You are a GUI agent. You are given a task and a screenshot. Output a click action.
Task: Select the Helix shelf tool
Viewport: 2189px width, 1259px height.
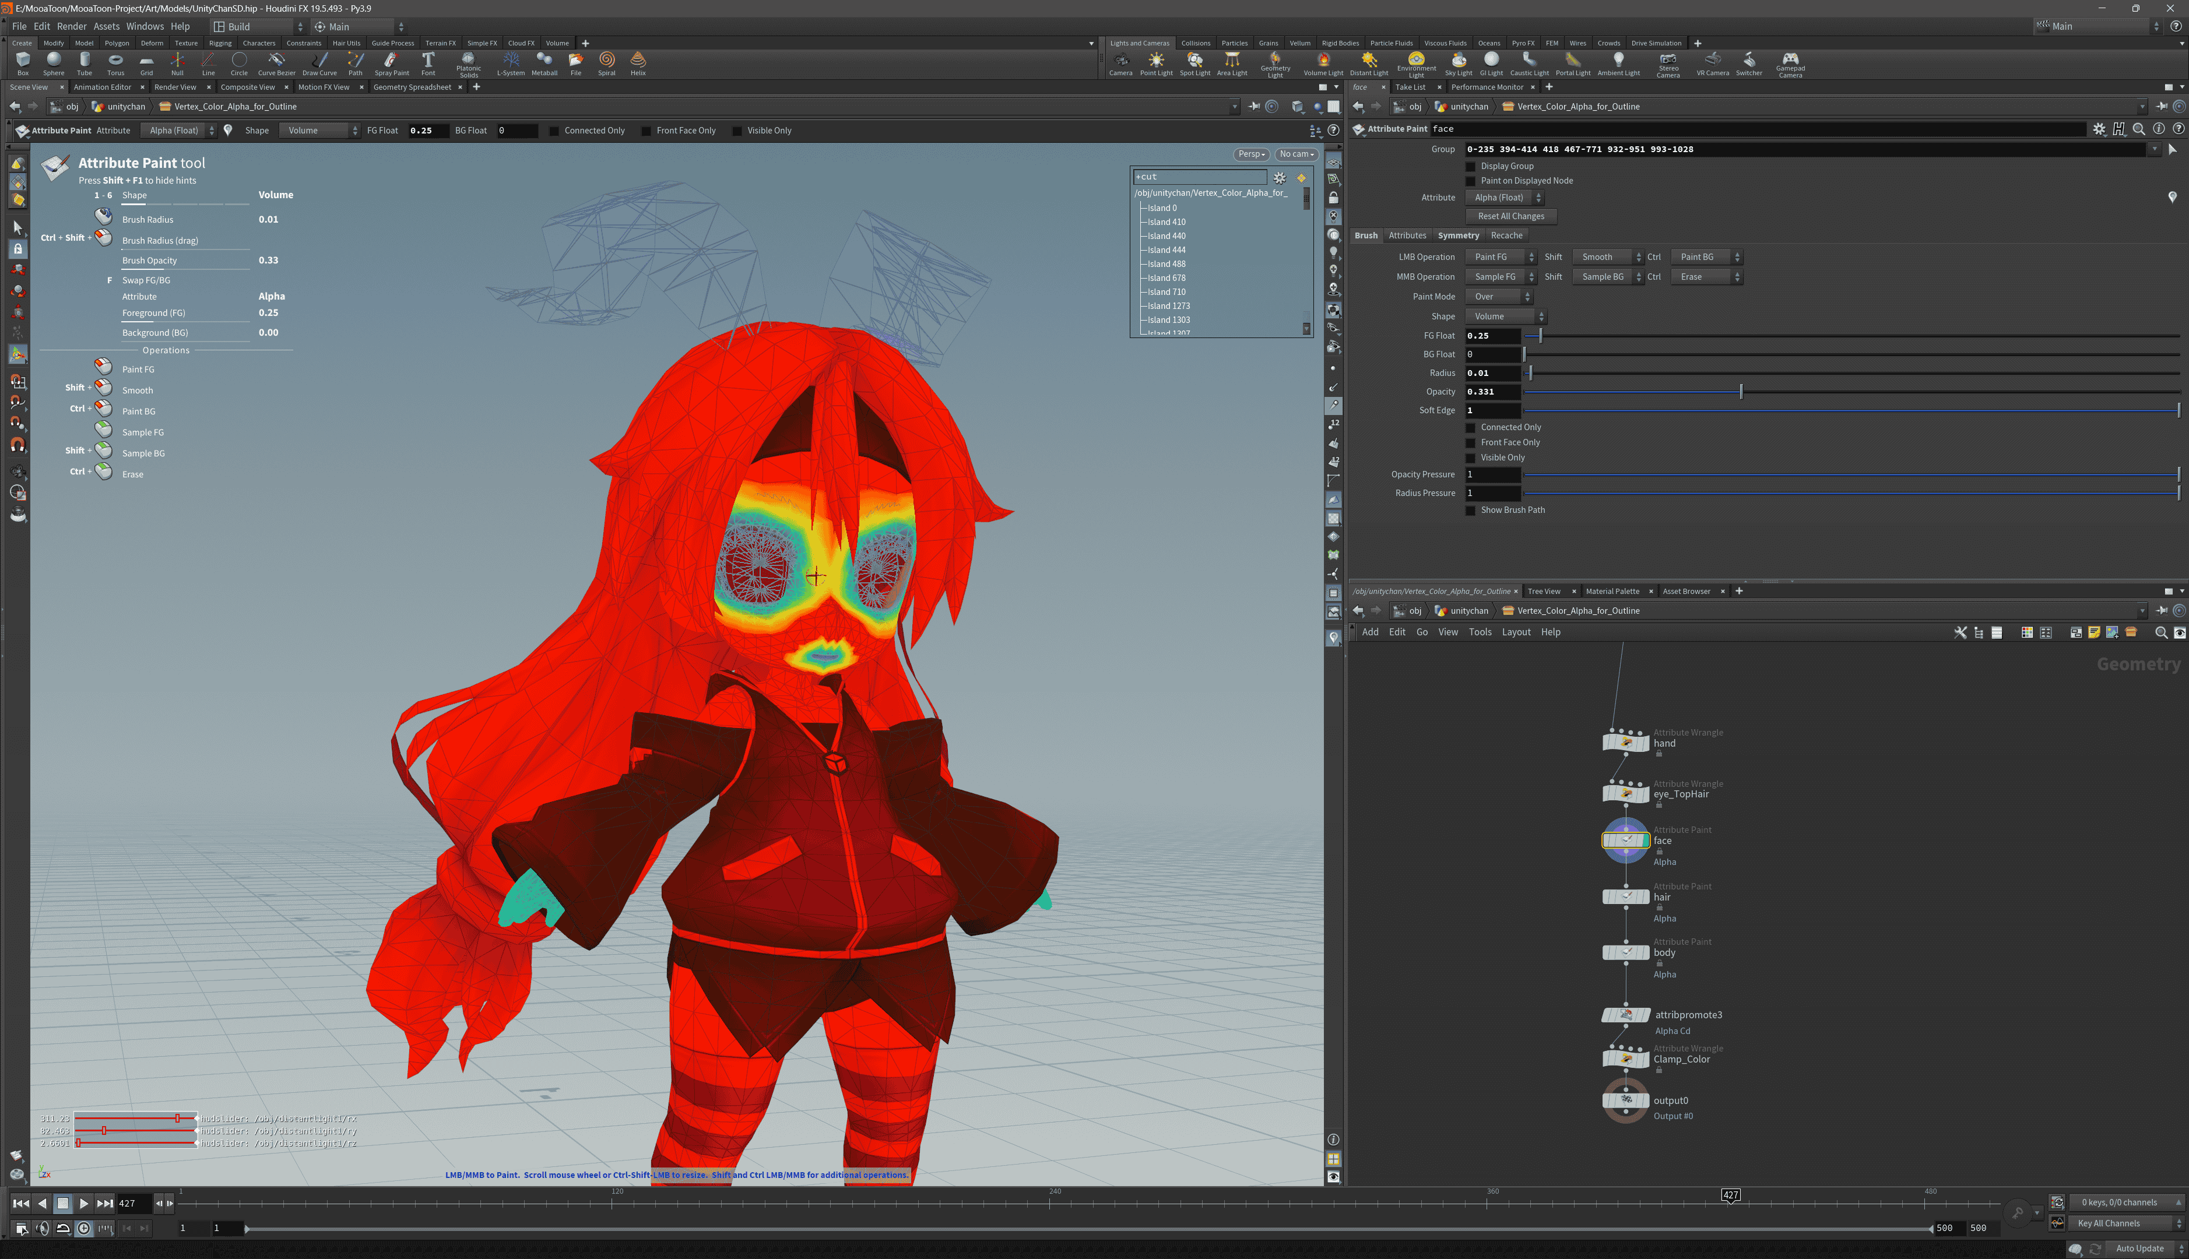tap(638, 63)
